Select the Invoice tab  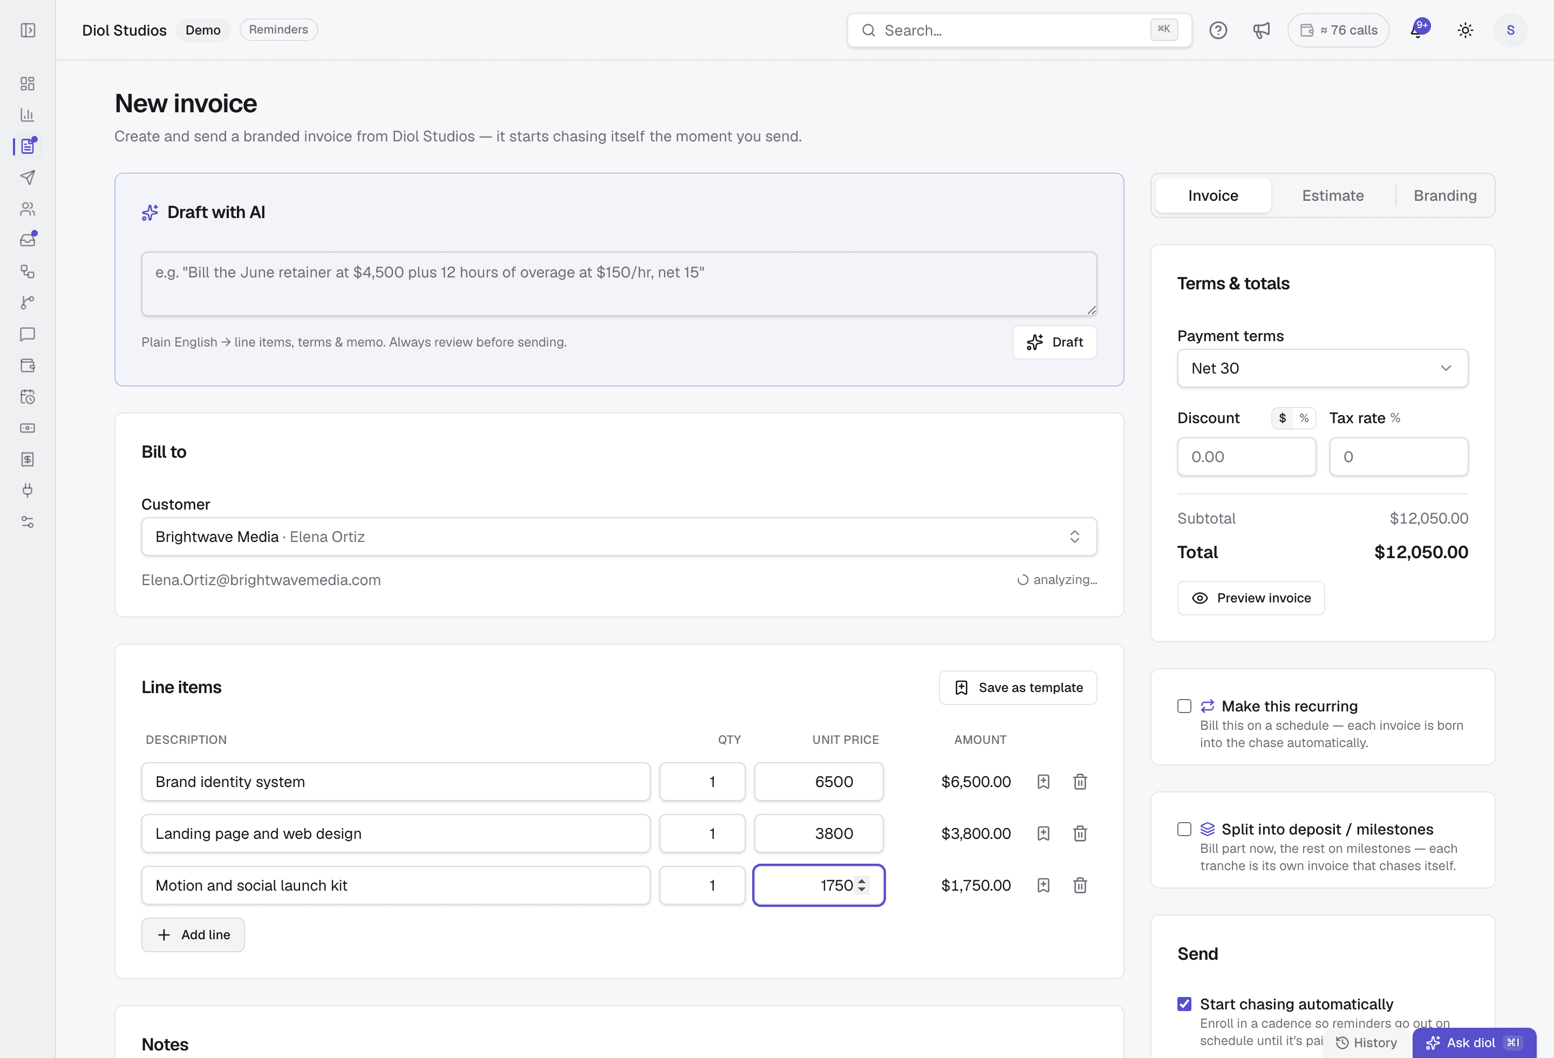(1213, 195)
